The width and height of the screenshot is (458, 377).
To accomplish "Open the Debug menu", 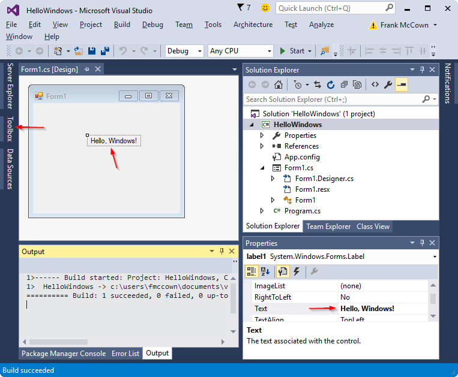I will pyautogui.click(x=152, y=25).
